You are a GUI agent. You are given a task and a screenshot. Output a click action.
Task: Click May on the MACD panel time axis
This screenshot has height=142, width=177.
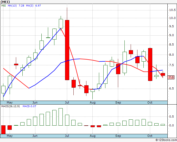click(x=10, y=136)
